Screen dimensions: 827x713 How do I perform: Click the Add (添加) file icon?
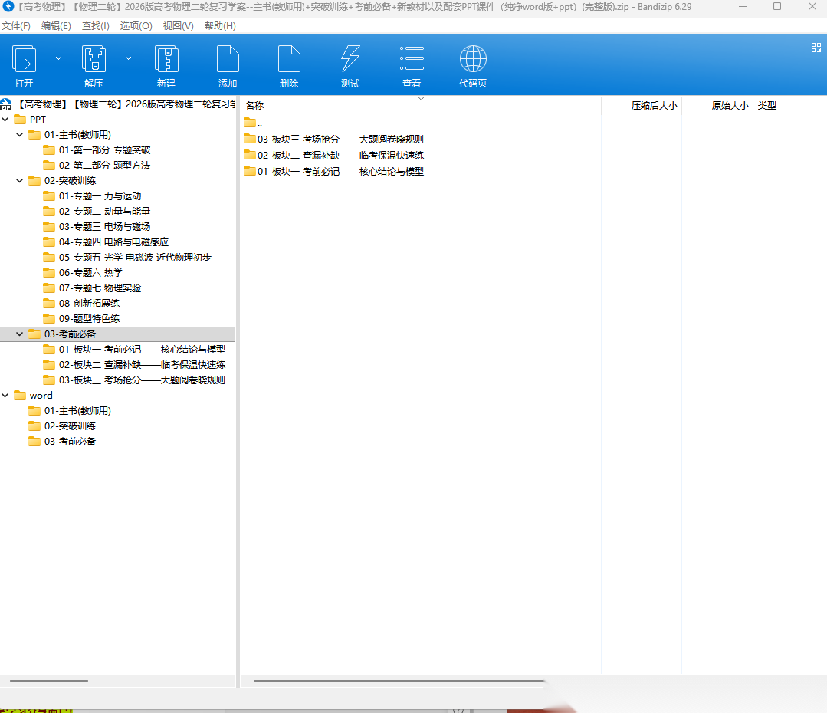pyautogui.click(x=228, y=60)
